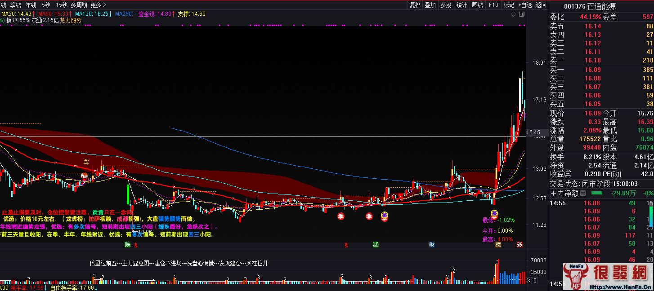
Task: Select the 15秒 period tab
Action: click(x=61, y=5)
